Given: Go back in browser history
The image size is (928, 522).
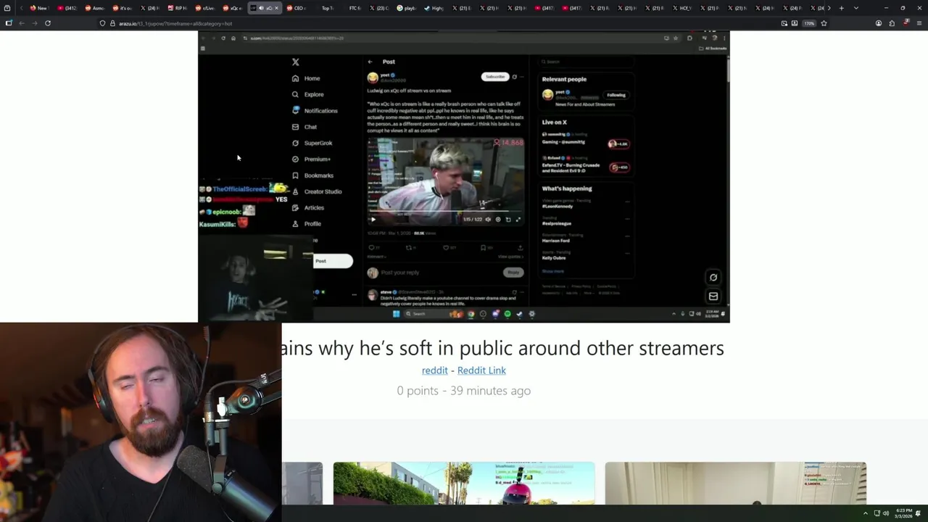Looking at the screenshot, I should click(x=22, y=23).
